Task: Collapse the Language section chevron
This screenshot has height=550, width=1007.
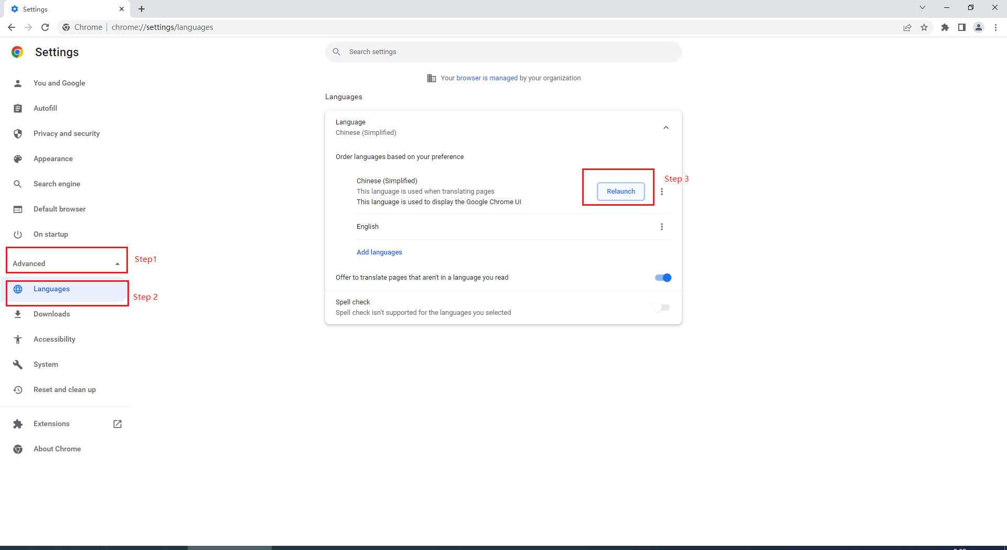Action: point(666,128)
